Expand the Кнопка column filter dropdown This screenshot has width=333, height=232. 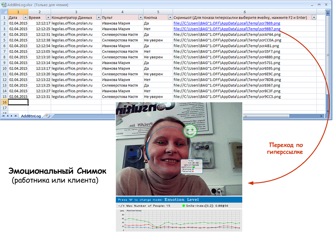click(170, 17)
